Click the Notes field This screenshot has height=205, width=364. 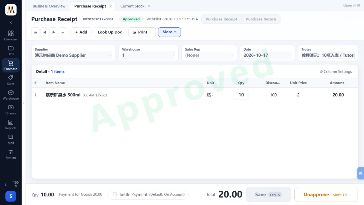(x=328, y=55)
